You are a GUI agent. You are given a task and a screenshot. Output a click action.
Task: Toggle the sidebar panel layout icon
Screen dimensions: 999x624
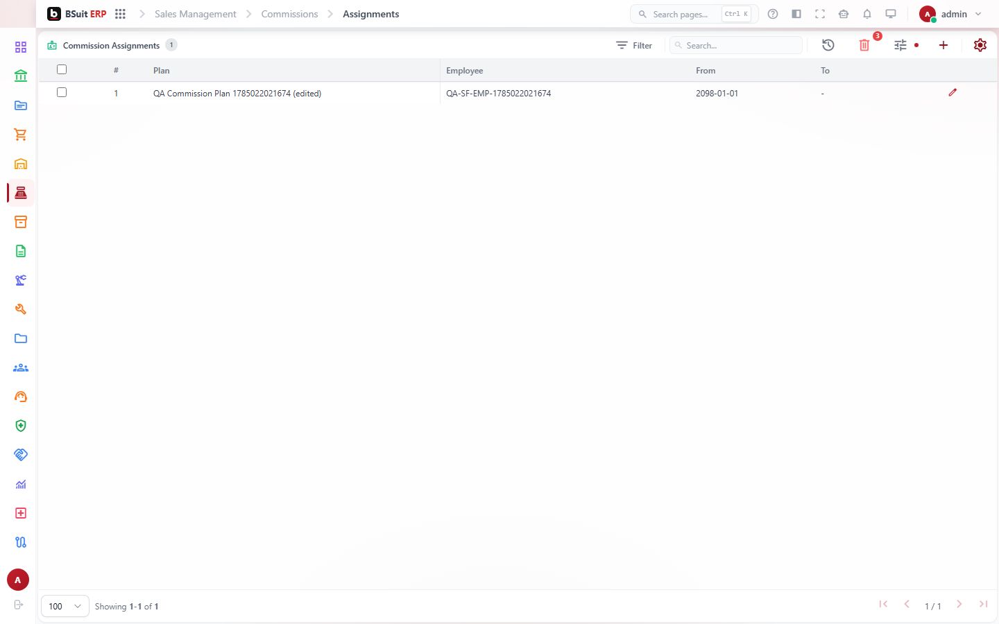click(x=796, y=14)
